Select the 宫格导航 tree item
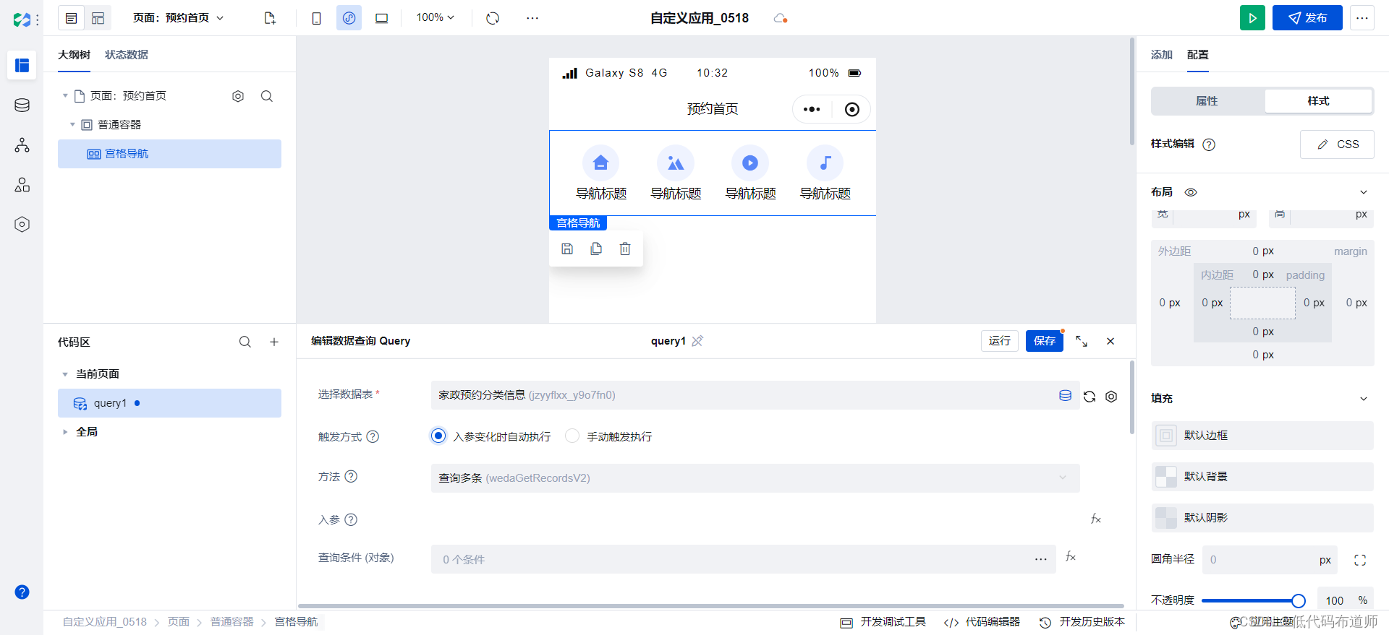The height and width of the screenshot is (635, 1389). pos(169,154)
